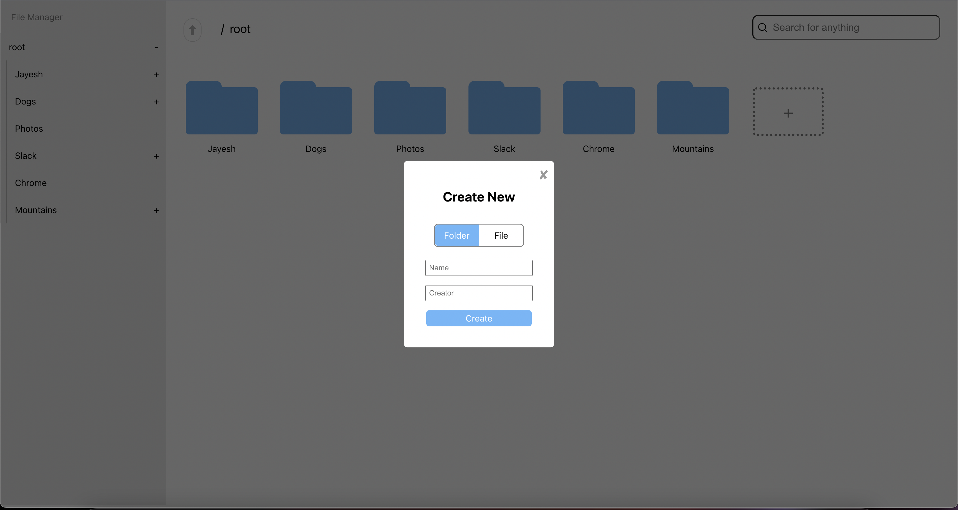Select the Folder type toggle
Screen dimensions: 958x510
tap(456, 236)
